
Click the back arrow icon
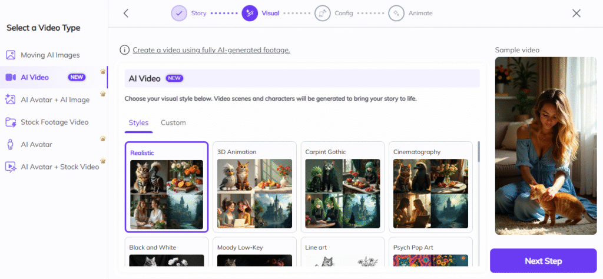point(126,14)
